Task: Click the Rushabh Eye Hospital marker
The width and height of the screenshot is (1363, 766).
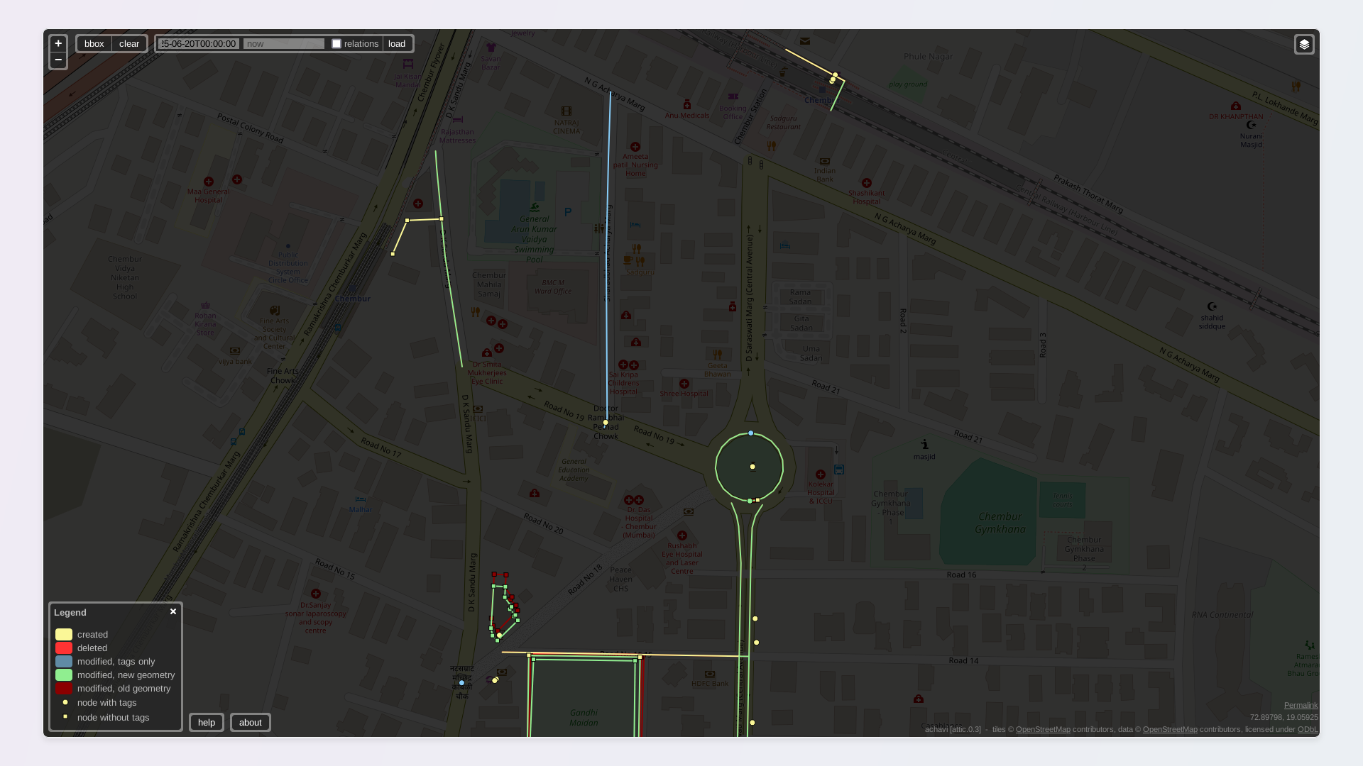Action: point(682,535)
